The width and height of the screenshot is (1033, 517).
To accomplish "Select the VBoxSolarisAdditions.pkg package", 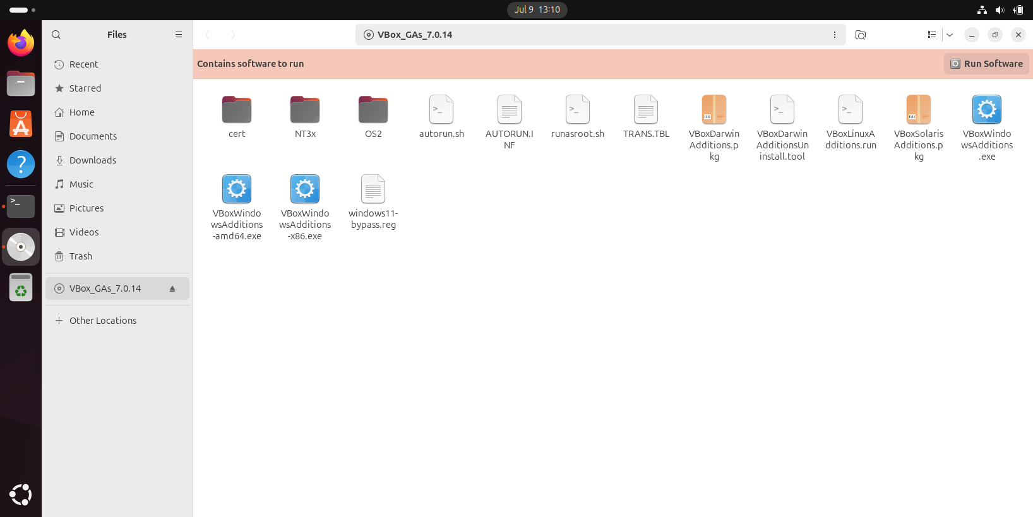I will [x=919, y=128].
